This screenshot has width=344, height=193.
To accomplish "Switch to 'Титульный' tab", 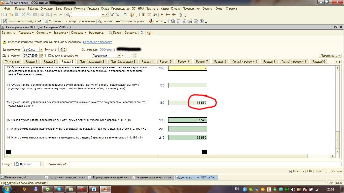I will pyautogui.click(x=12, y=62).
